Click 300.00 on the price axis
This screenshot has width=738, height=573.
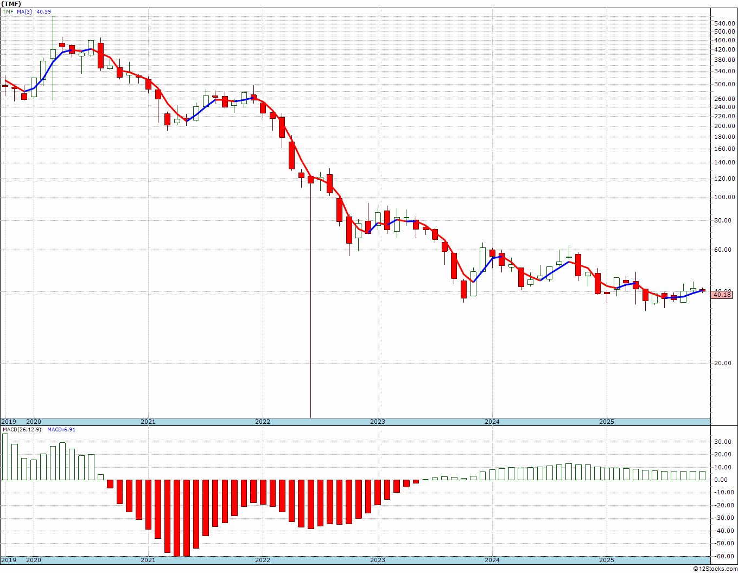725,84
